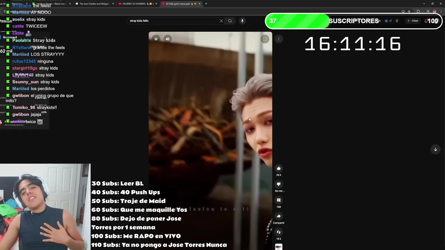Image resolution: width=445 pixels, height=250 pixels.
Task: Click the 'stray kids' message from stargirl10gs
Action: pos(48,68)
